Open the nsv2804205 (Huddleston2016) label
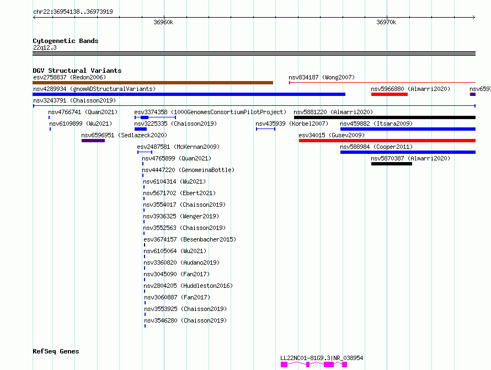The width and height of the screenshot is (491, 370). [188, 286]
